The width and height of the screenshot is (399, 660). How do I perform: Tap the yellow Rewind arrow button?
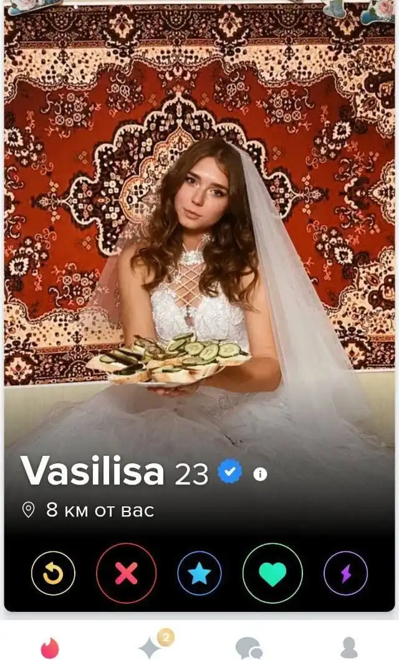pos(53,573)
